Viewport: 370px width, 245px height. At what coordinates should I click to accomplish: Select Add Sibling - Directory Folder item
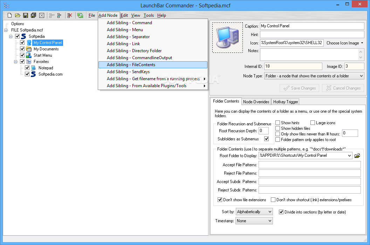tap(153, 51)
